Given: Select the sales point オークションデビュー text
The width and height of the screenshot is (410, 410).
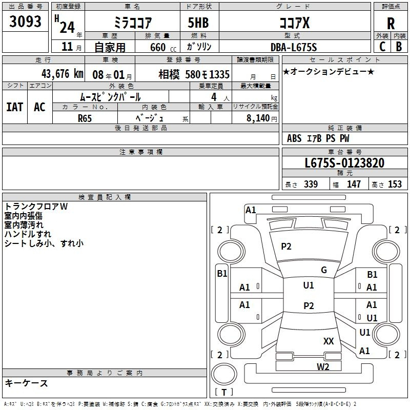Looking at the screenshot, I should coord(329,71).
